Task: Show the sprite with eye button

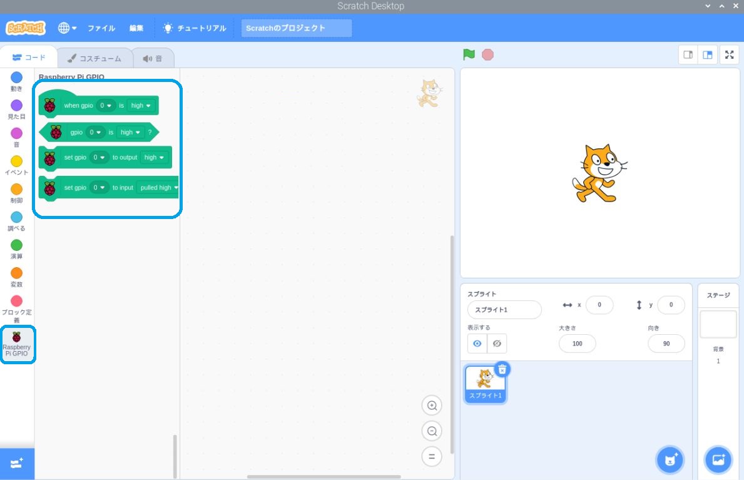Action: (x=477, y=344)
